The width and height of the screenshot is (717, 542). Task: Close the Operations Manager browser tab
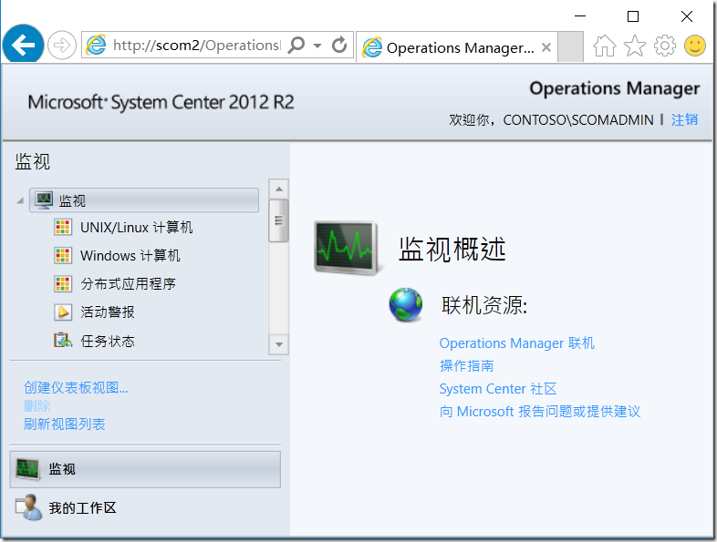546,47
